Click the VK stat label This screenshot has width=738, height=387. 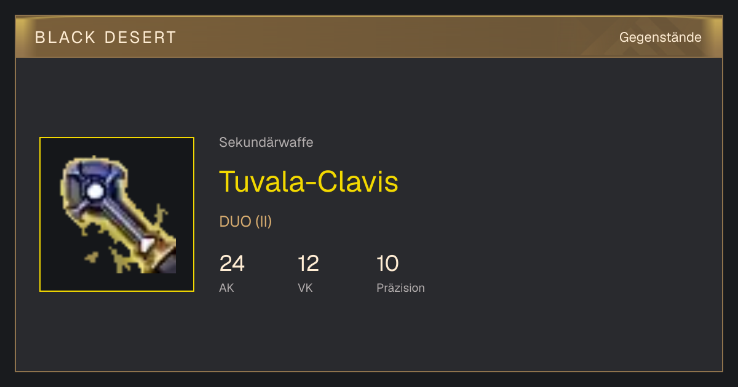305,287
